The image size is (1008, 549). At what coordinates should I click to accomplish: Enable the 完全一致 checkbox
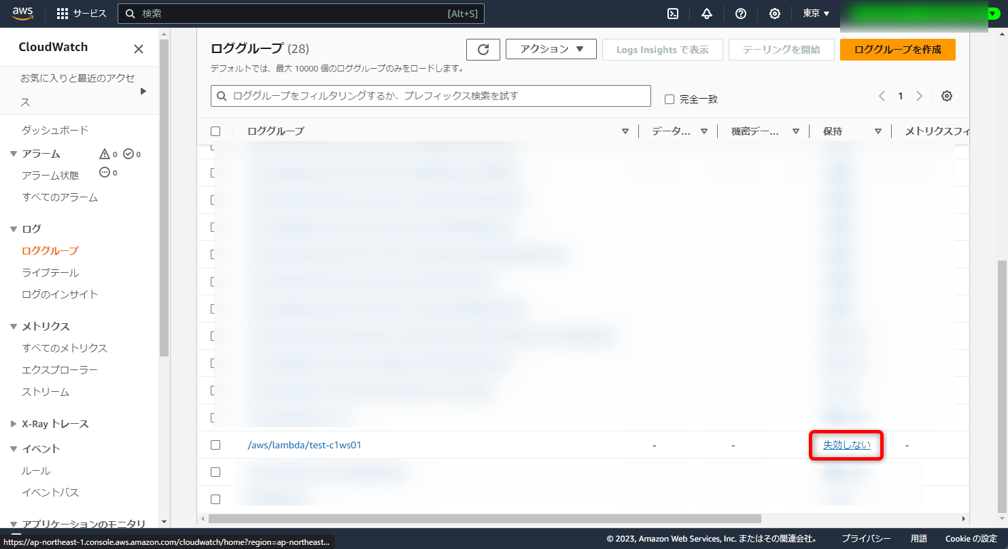(x=669, y=99)
